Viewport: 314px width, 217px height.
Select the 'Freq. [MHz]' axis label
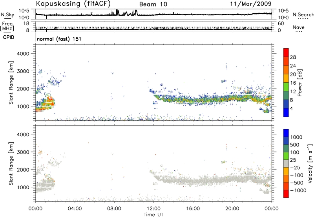(7, 27)
